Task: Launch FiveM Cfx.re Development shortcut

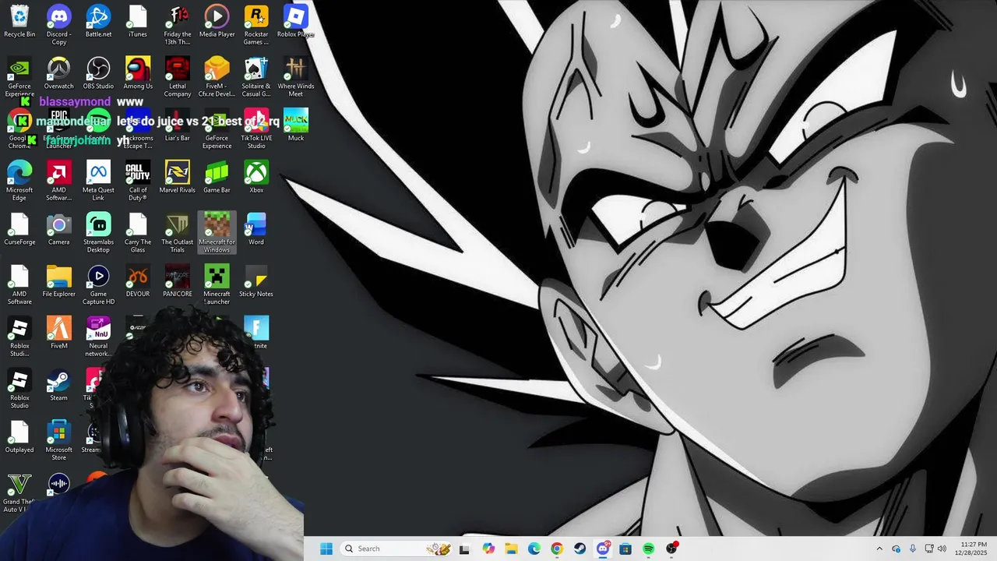Action: 217,77
